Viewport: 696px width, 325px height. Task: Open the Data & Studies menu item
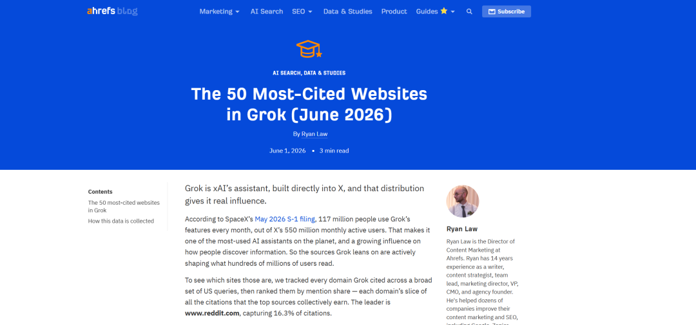pos(347,12)
